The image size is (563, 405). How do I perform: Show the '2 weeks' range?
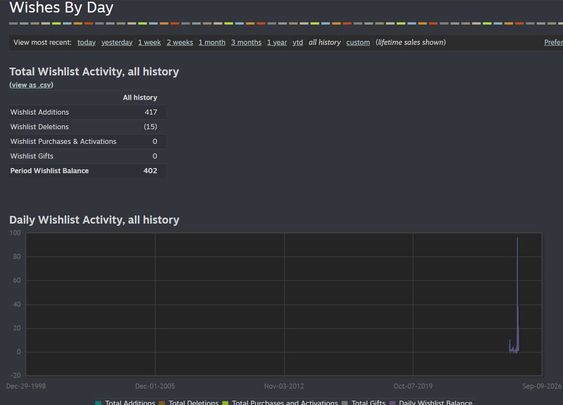(x=180, y=42)
